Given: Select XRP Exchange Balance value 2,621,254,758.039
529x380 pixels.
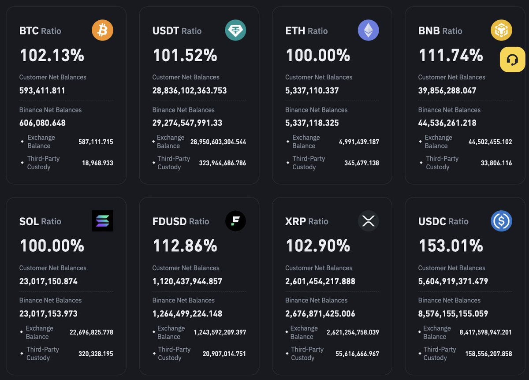Looking at the screenshot, I should pyautogui.click(x=353, y=332).
